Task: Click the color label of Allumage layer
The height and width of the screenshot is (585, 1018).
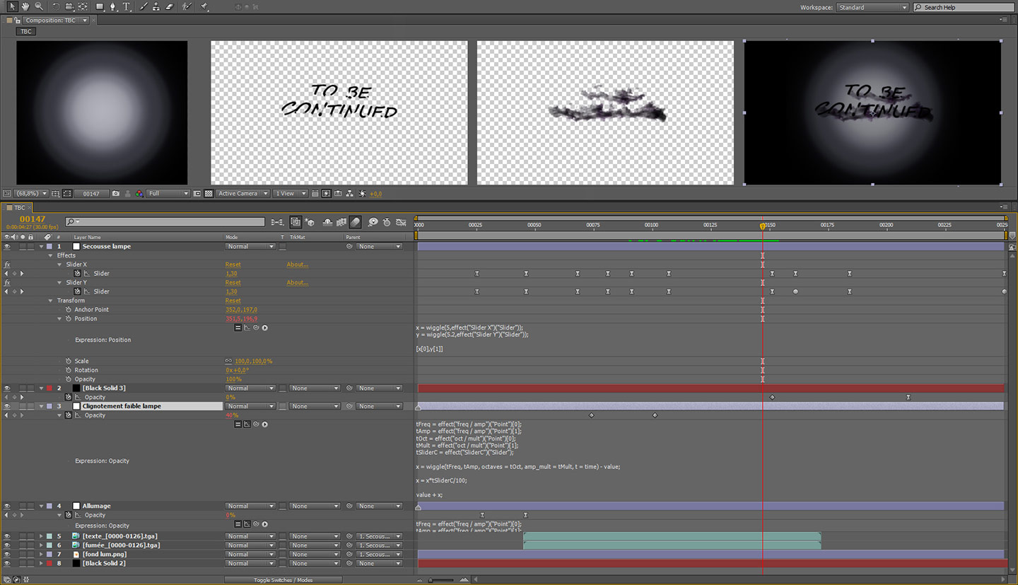Action: coord(49,506)
